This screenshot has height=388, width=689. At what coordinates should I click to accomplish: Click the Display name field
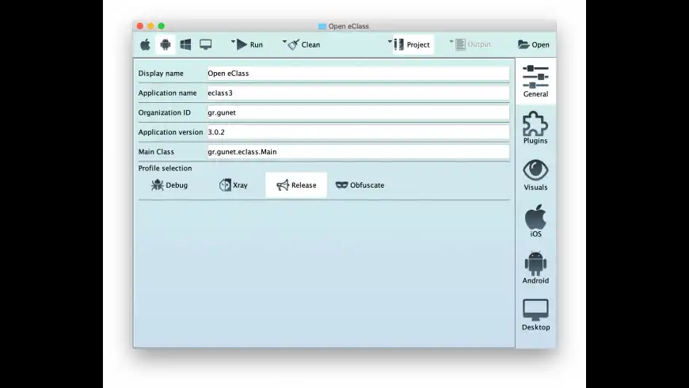pyautogui.click(x=358, y=74)
